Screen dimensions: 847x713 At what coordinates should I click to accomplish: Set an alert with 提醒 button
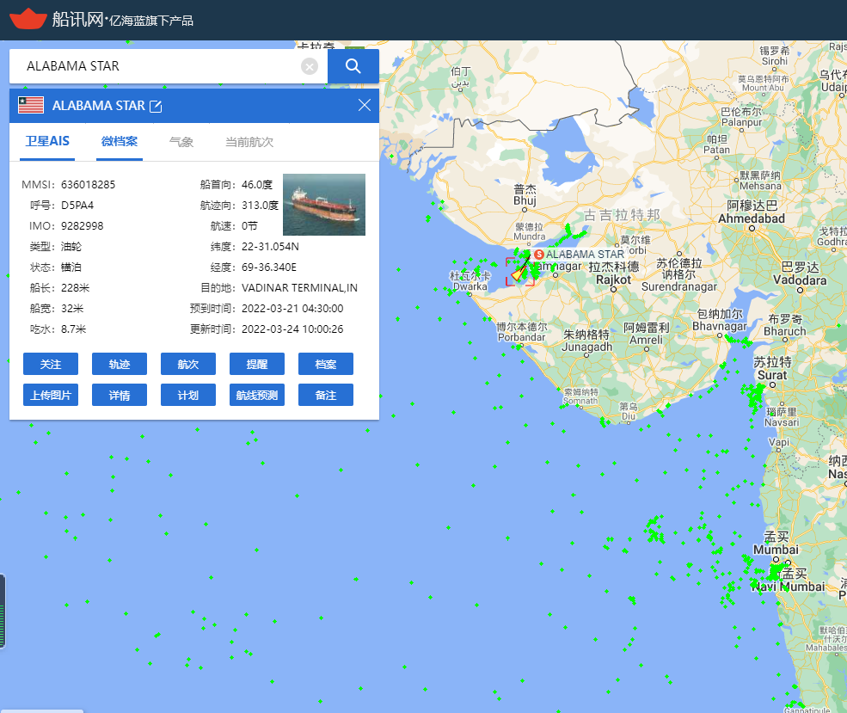(257, 364)
